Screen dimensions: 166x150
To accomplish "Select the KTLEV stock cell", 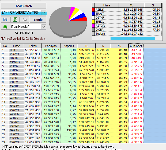I will [x=17, y=82].
